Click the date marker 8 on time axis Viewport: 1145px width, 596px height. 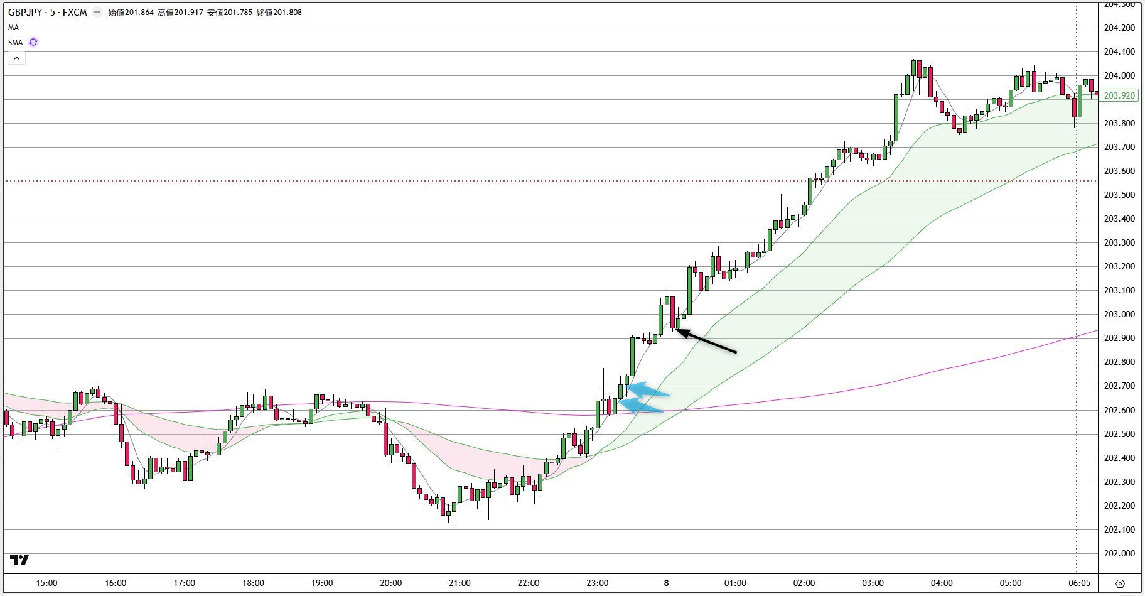pyautogui.click(x=666, y=583)
